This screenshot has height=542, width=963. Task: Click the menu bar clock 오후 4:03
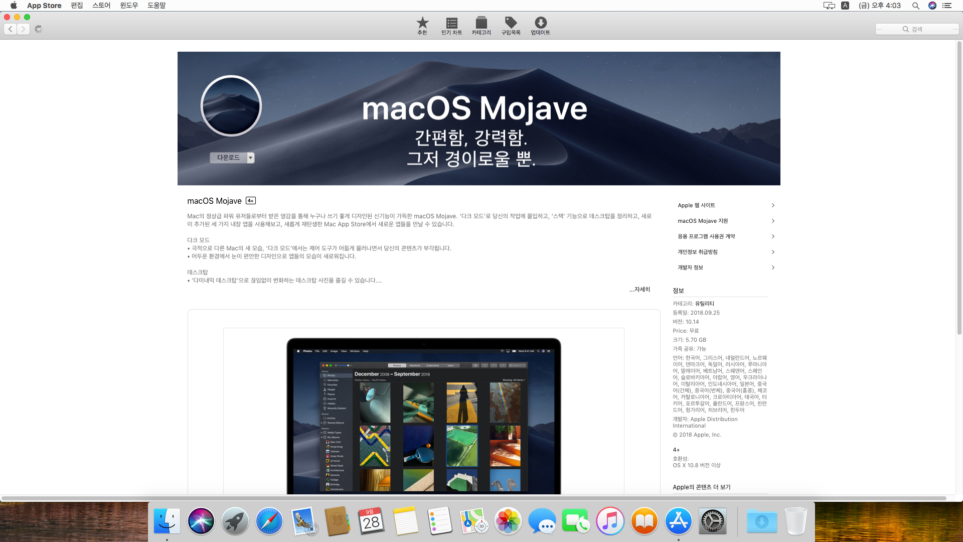click(x=880, y=6)
